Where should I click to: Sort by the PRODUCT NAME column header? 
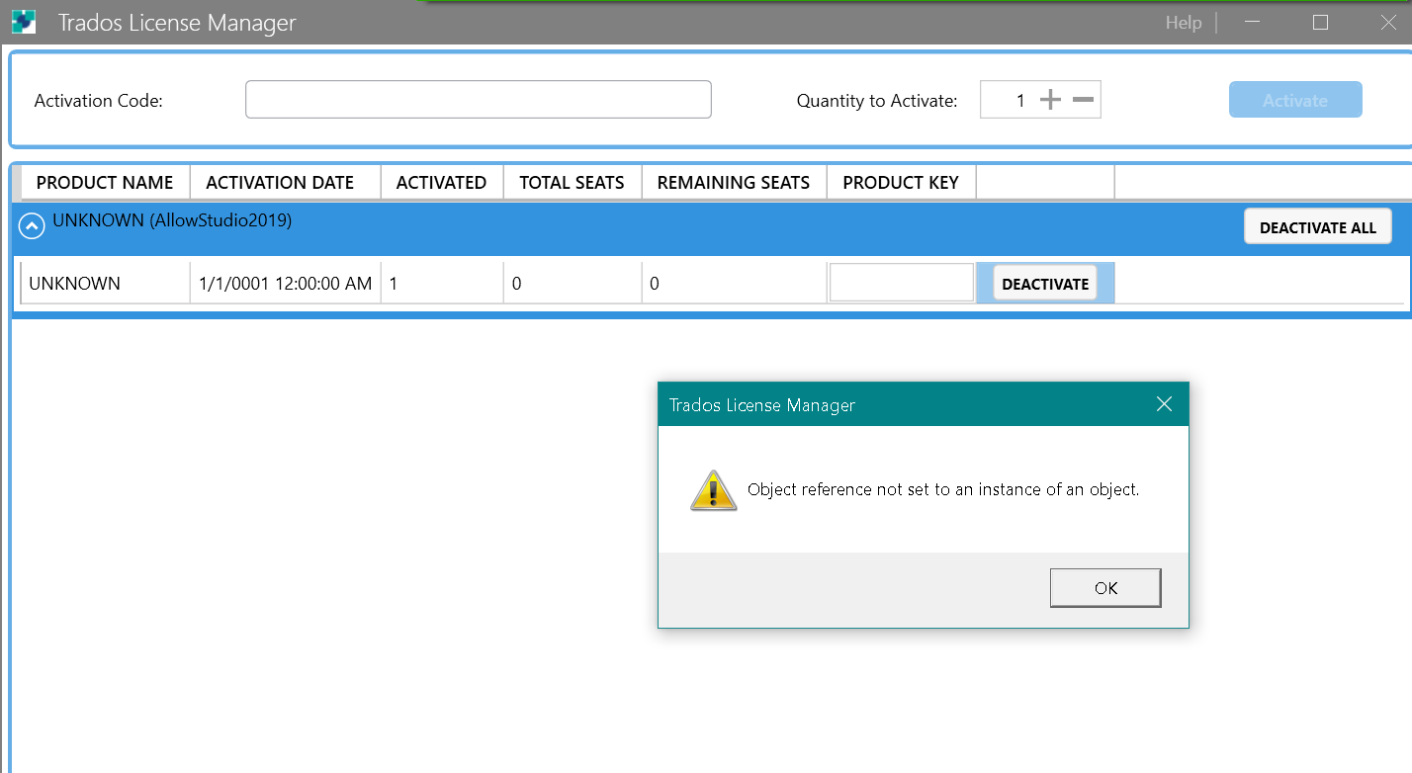(x=105, y=183)
